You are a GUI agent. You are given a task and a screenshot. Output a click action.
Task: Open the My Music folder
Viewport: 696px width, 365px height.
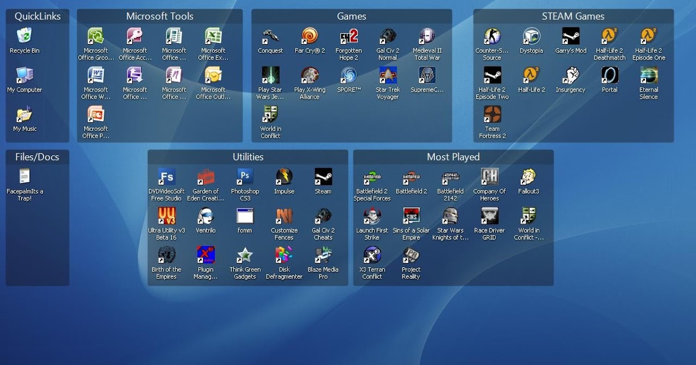pyautogui.click(x=24, y=114)
